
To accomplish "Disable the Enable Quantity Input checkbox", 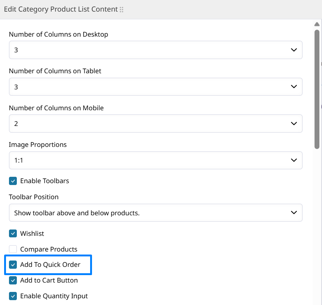I will coord(13,296).
